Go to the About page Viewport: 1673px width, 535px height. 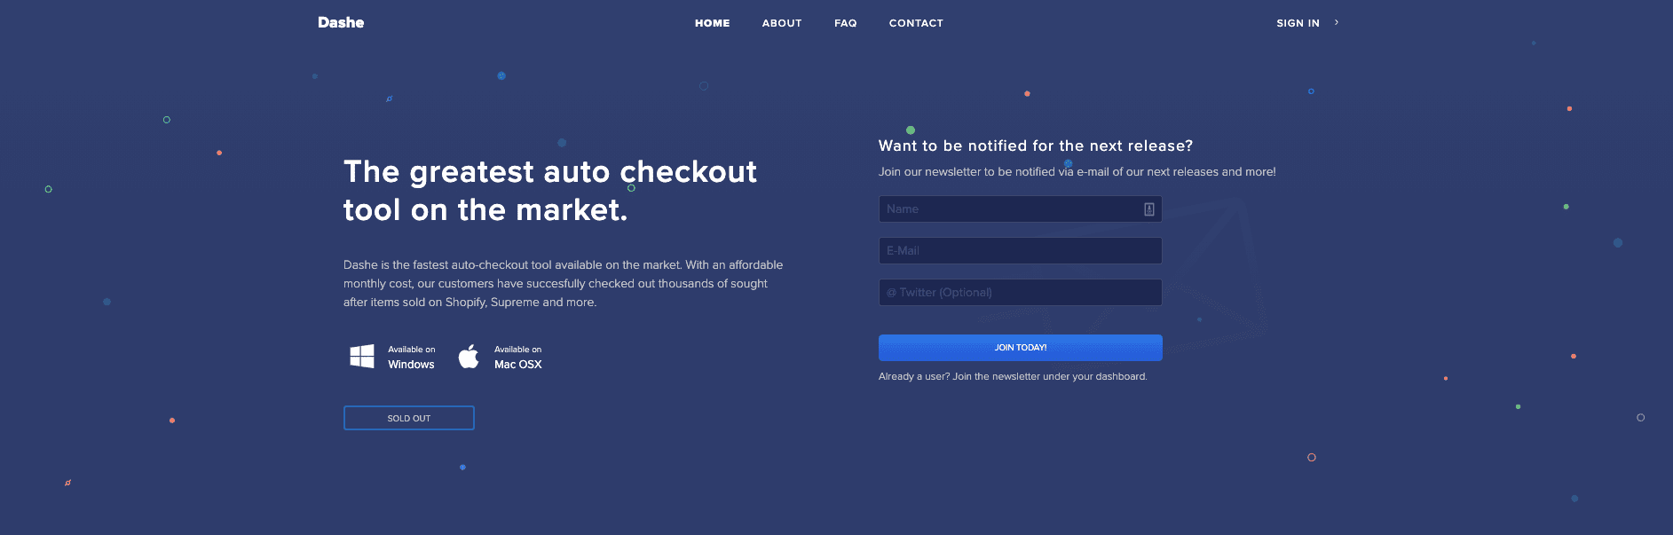point(782,23)
